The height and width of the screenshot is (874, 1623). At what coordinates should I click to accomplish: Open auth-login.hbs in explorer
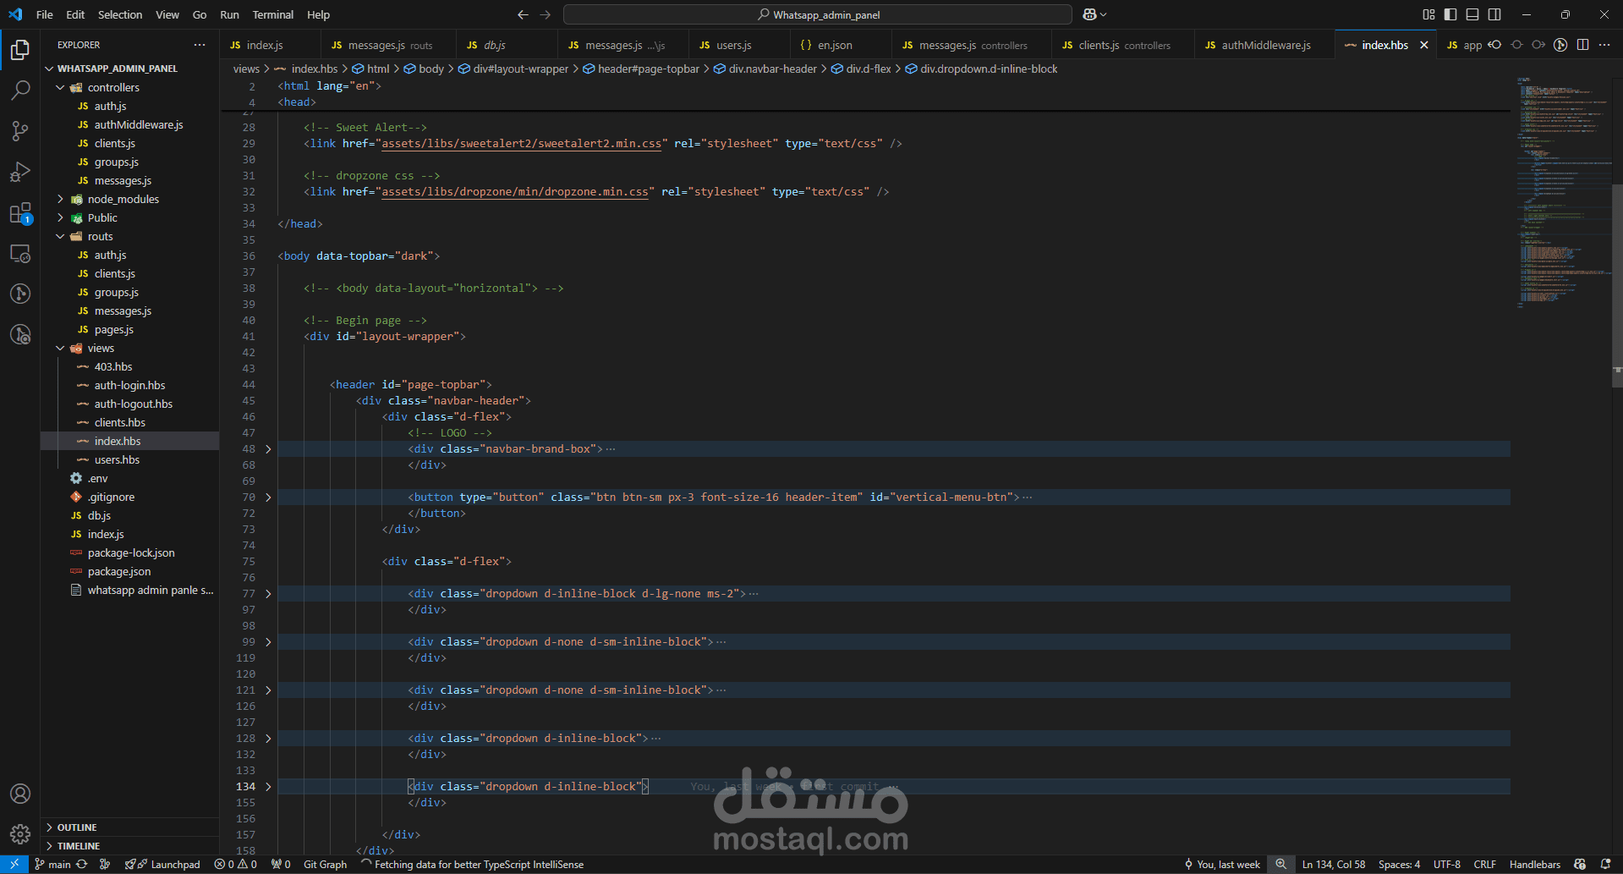click(x=129, y=385)
